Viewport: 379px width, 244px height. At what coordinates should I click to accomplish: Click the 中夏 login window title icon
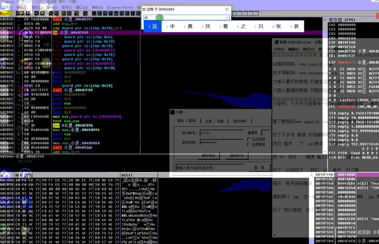pos(173,112)
